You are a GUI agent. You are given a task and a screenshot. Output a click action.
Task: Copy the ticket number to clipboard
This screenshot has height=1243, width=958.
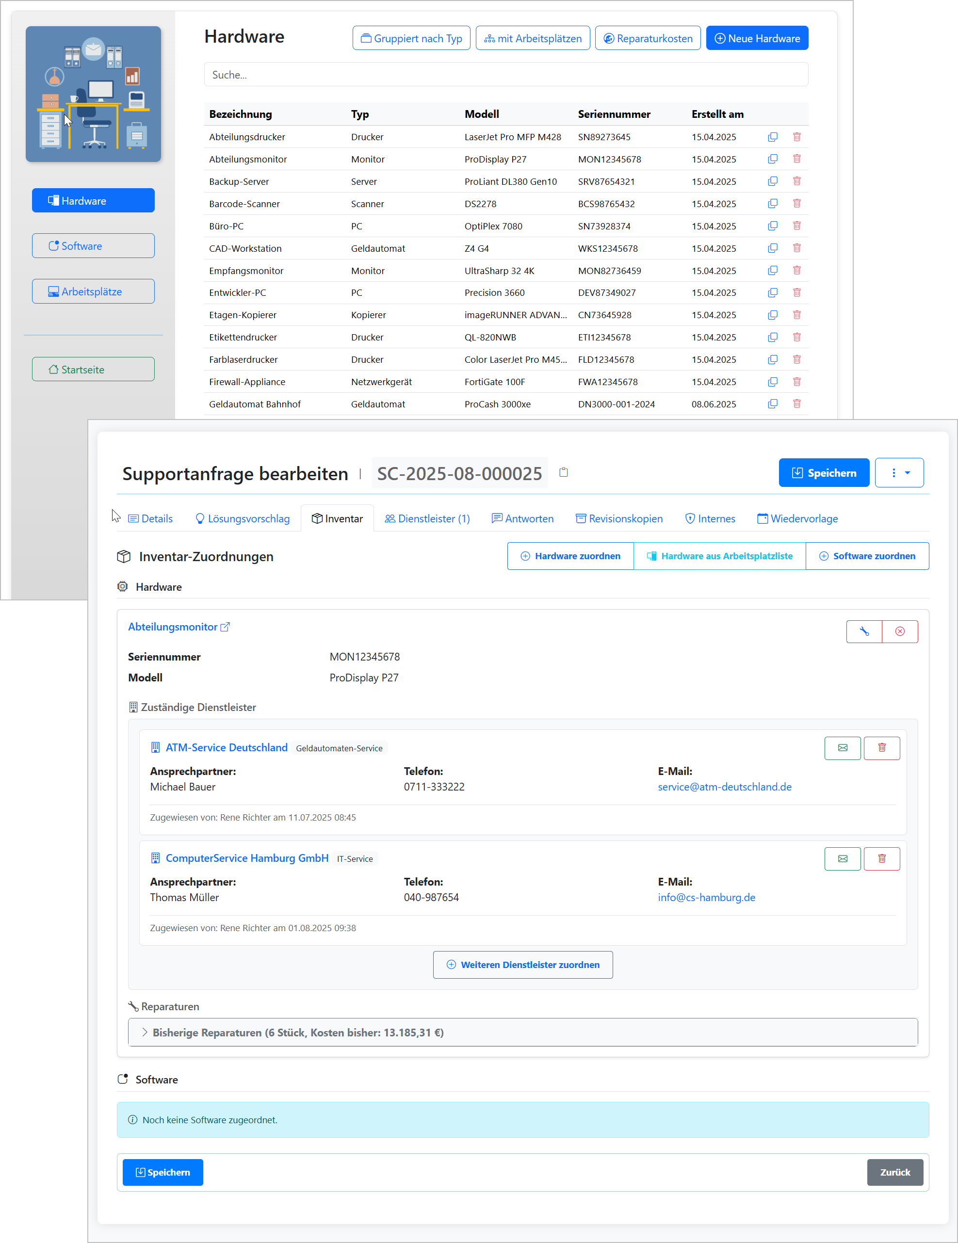564,472
